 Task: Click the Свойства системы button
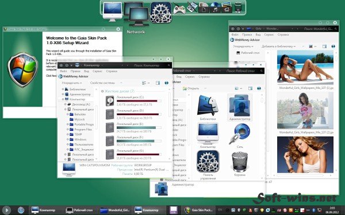102,83
